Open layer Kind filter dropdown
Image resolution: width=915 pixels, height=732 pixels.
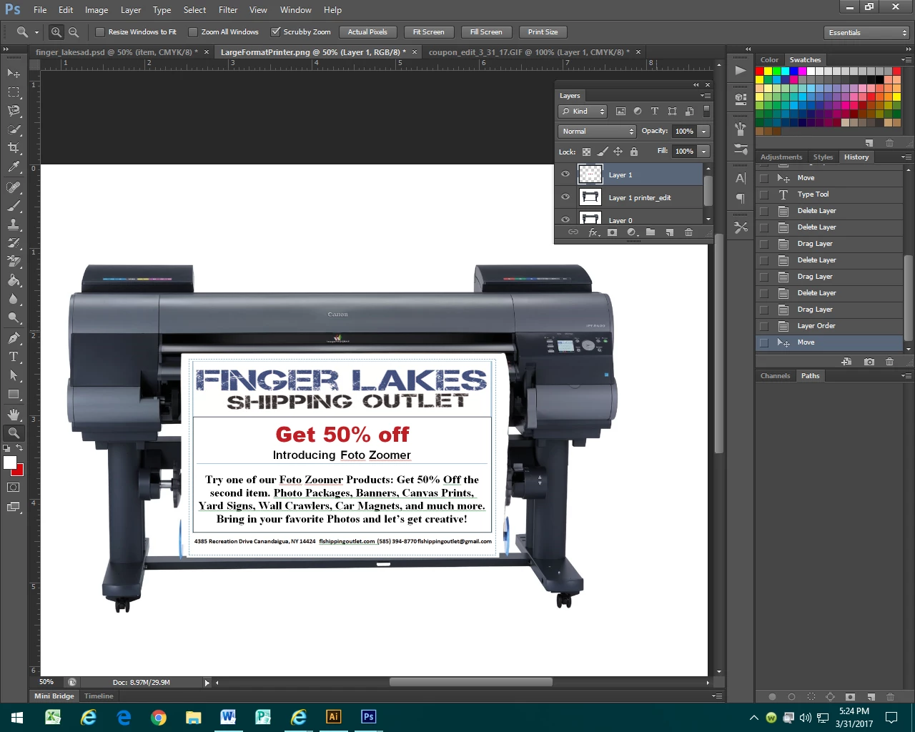(583, 111)
